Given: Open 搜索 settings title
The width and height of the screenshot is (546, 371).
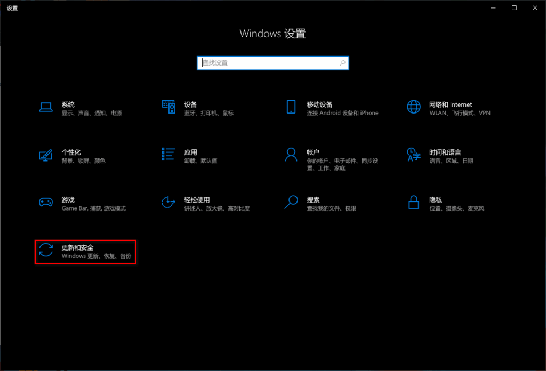Looking at the screenshot, I should pos(313,200).
